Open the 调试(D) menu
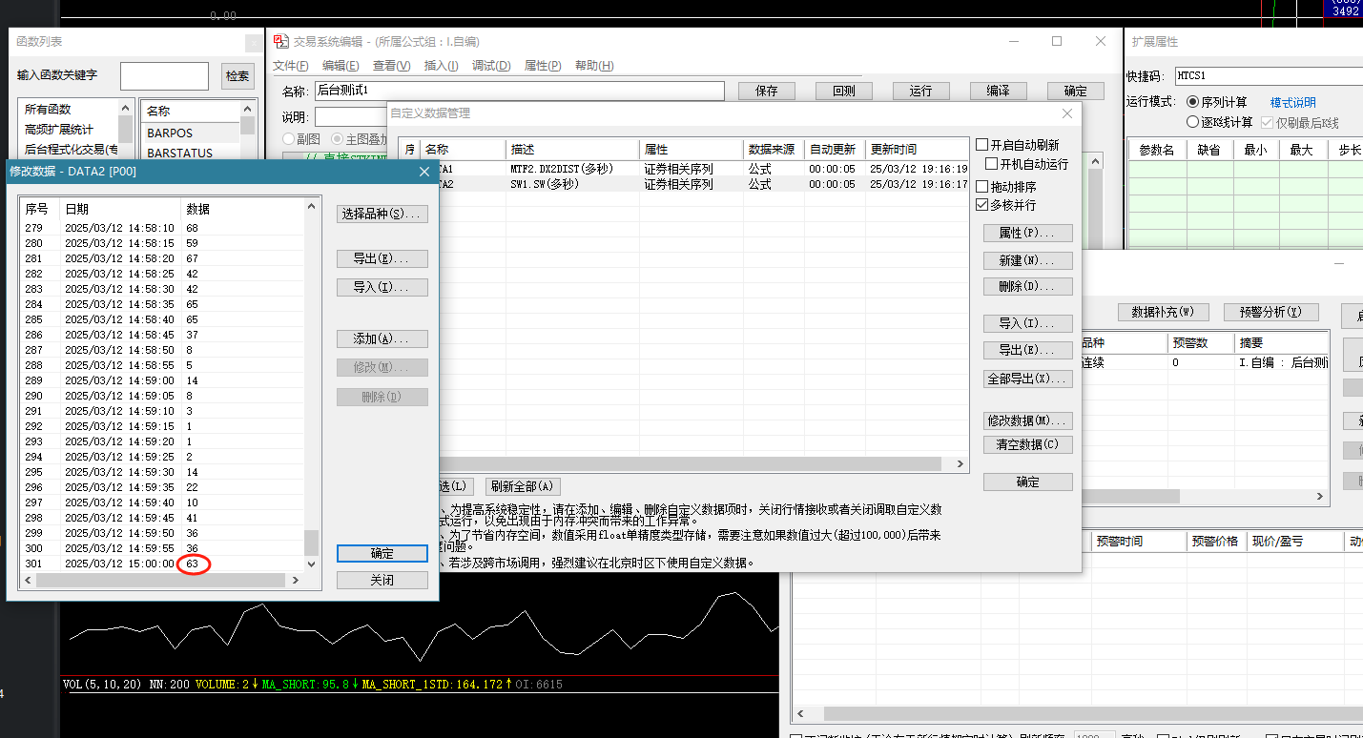This screenshot has width=1363, height=738. pyautogui.click(x=491, y=66)
